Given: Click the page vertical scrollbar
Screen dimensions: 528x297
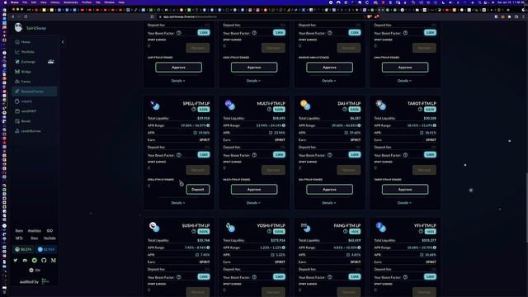Looking at the screenshot, I should (x=526, y=207).
